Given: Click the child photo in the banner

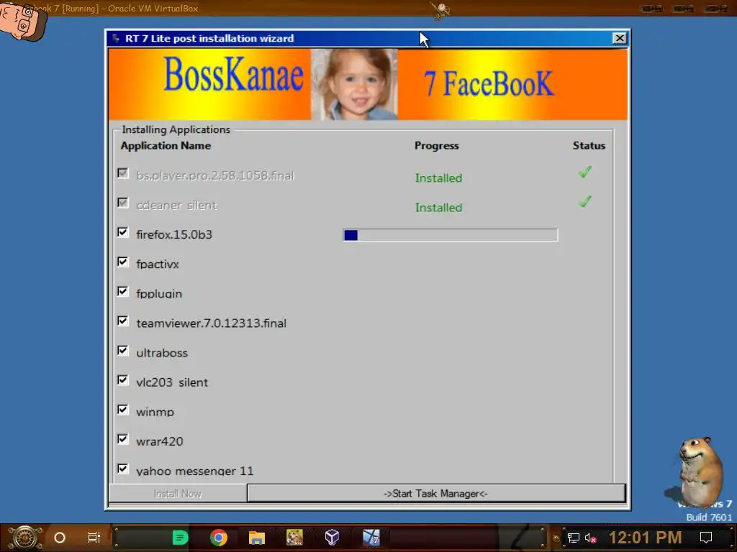Looking at the screenshot, I should pyautogui.click(x=354, y=85).
